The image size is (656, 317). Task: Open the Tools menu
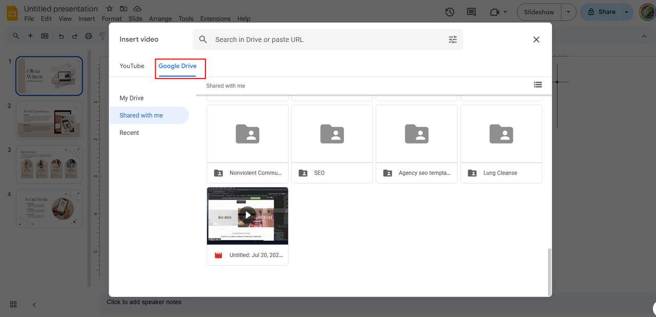coord(186,18)
